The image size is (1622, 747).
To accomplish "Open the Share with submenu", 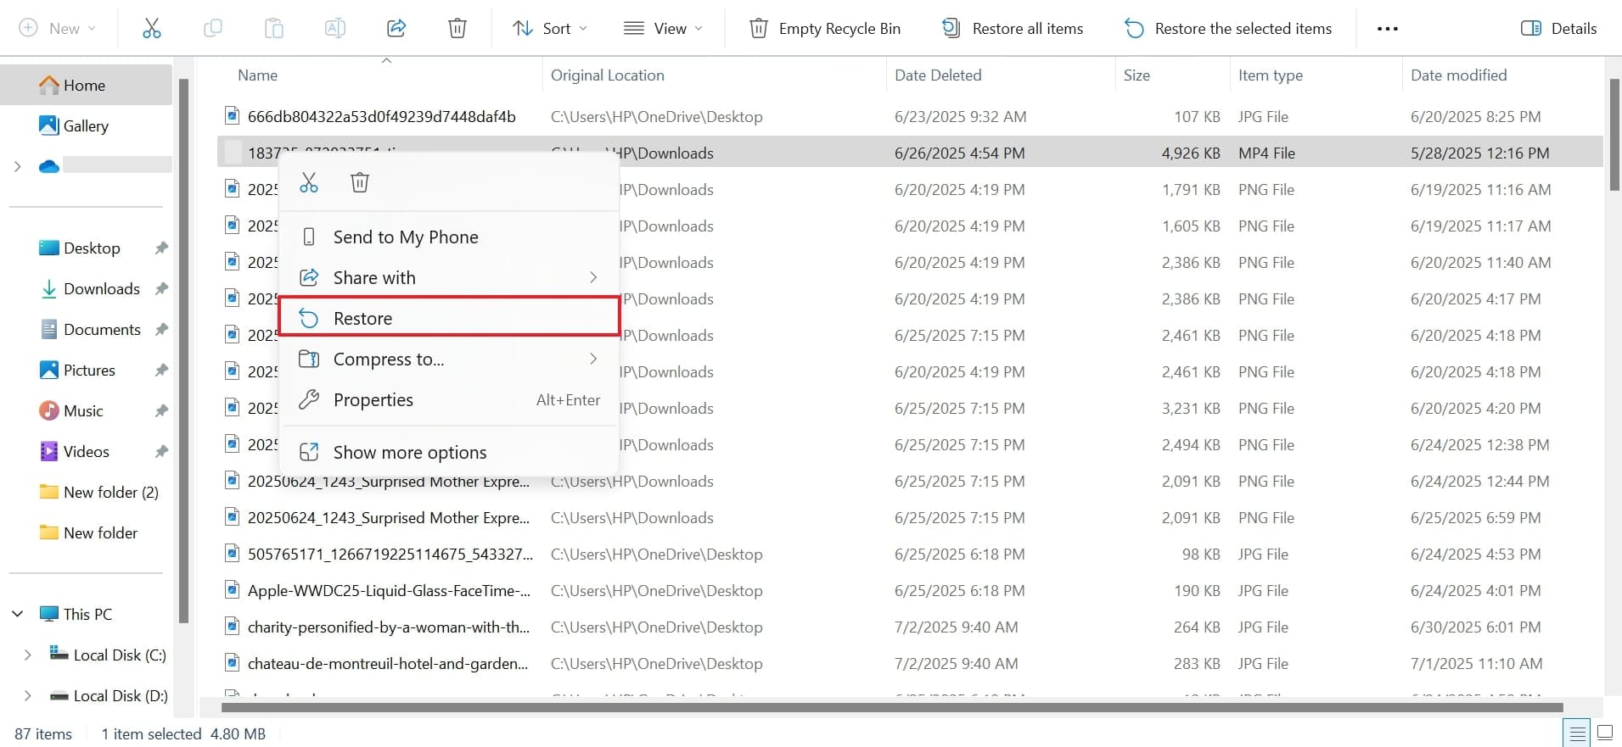I will coord(449,277).
